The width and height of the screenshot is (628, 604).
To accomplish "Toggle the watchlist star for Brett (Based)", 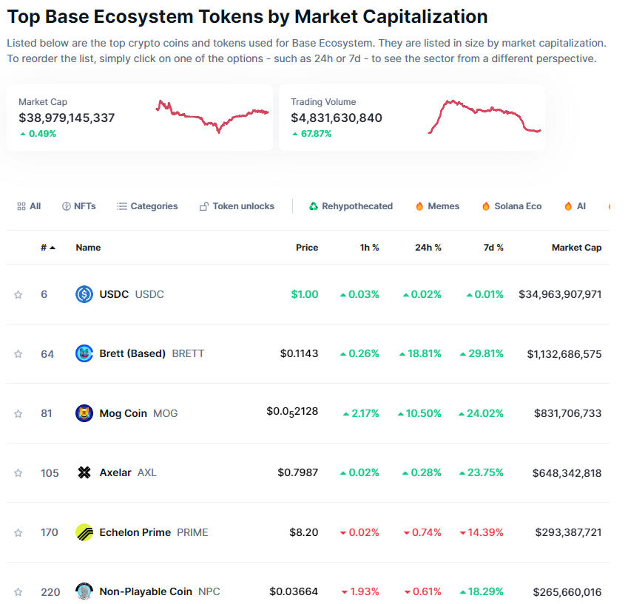I will [x=18, y=354].
